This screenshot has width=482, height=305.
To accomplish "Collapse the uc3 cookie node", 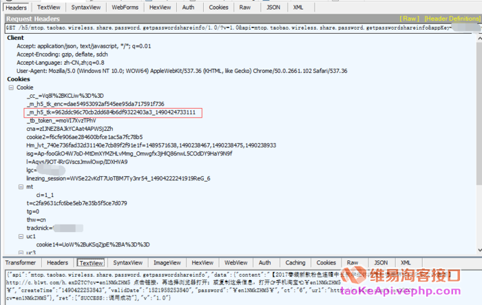I will point(21,253).
